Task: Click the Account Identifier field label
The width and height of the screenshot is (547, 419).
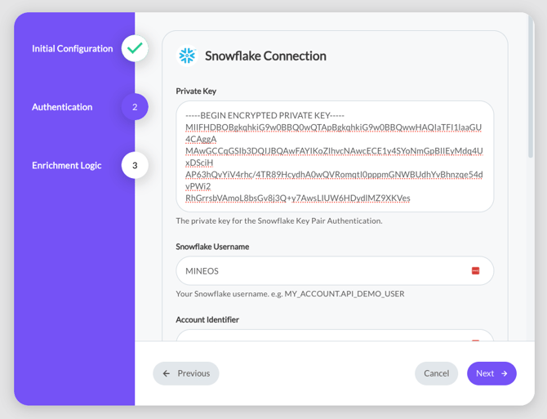Action: pos(208,319)
